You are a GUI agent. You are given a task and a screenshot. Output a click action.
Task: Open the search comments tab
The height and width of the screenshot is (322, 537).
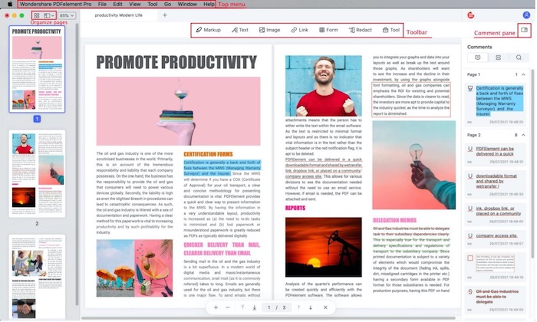pyautogui.click(x=519, y=58)
